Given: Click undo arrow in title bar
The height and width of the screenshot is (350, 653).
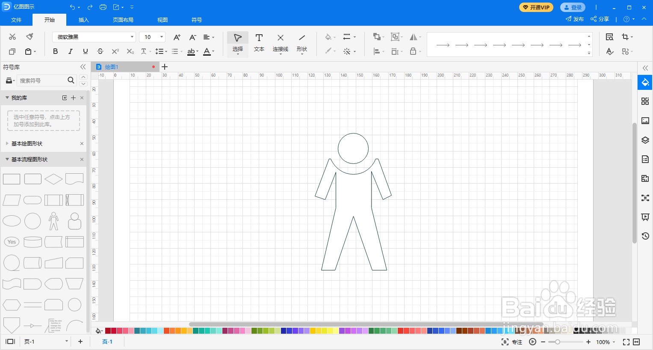Looking at the screenshot, I should click(x=72, y=7).
